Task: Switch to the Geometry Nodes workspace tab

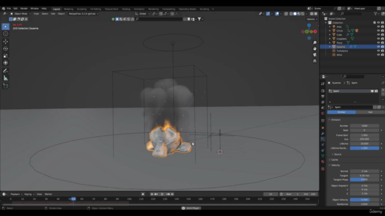Action: 187,9
